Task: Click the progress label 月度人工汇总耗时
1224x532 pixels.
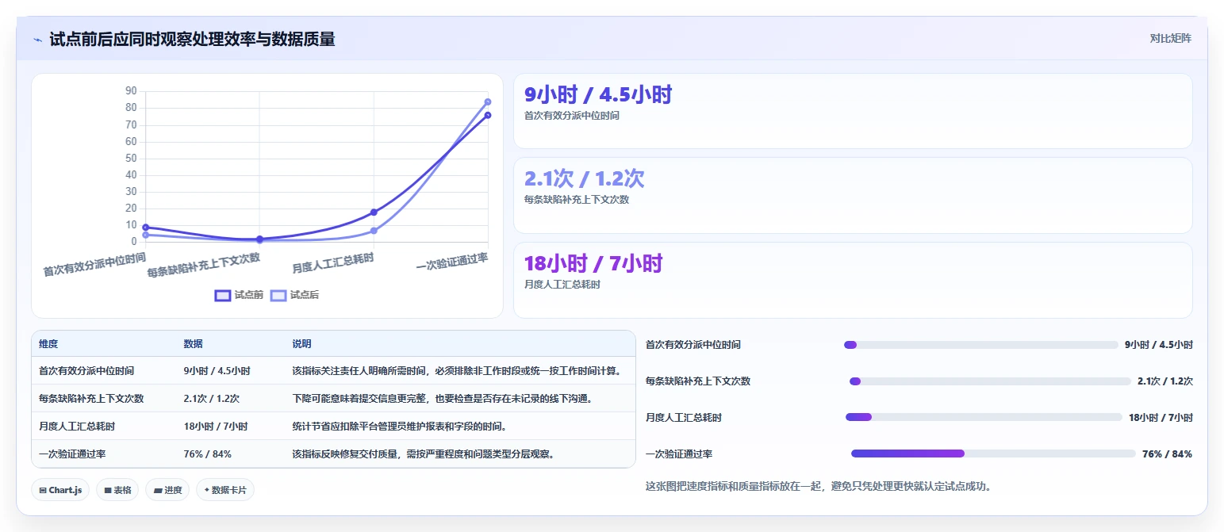Action: (x=684, y=418)
